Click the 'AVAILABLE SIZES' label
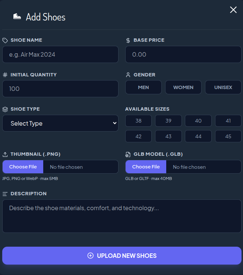This screenshot has height=275, width=243. [147, 109]
